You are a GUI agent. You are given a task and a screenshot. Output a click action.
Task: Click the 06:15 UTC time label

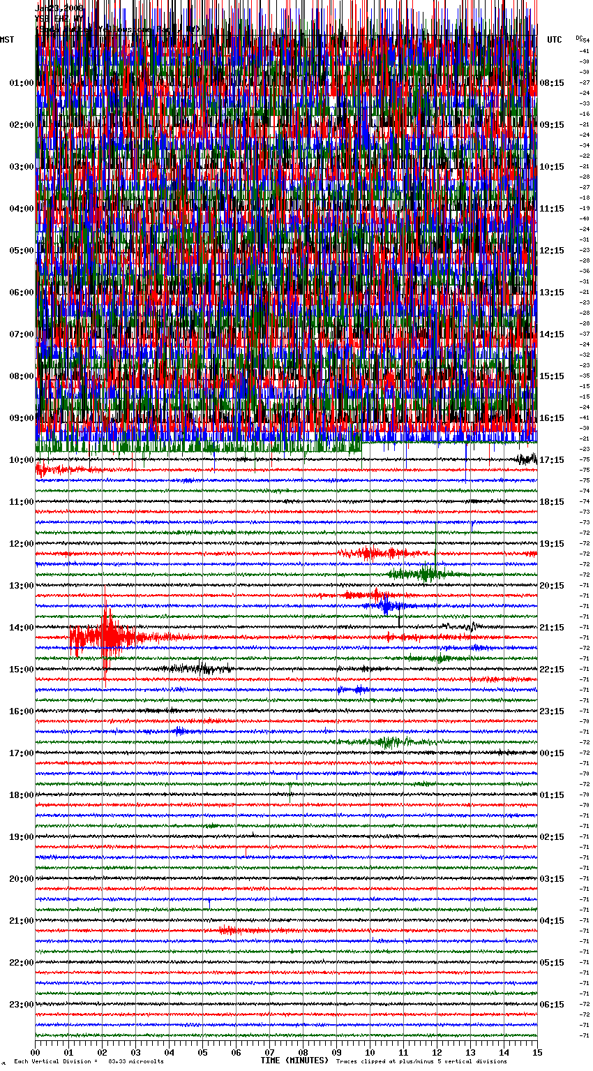click(x=552, y=1005)
